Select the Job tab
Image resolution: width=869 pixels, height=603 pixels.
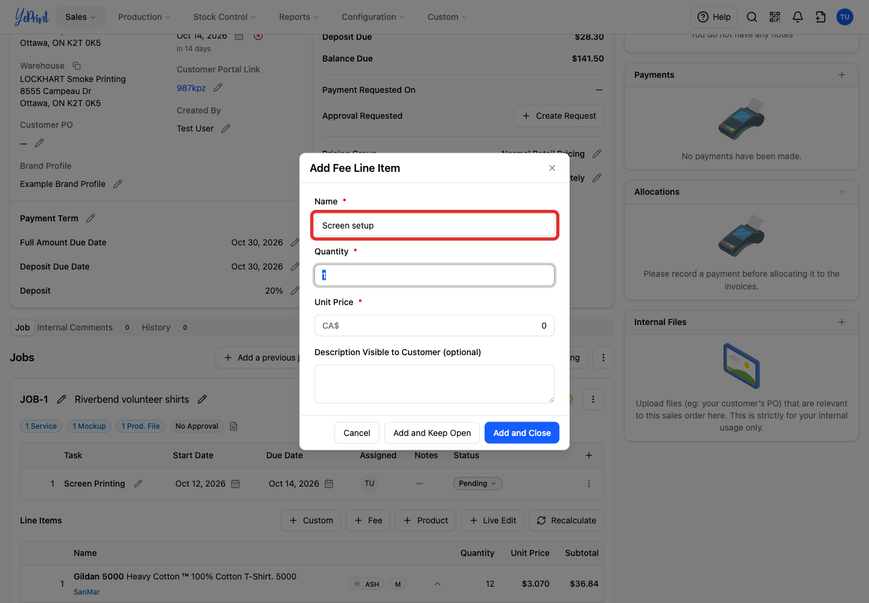tap(22, 327)
